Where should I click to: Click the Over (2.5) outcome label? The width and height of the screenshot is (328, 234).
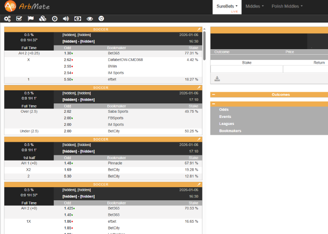click(x=29, y=111)
